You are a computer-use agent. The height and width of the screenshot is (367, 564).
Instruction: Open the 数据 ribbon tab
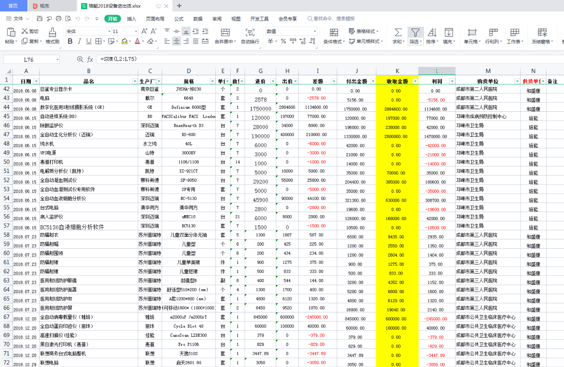coord(198,19)
